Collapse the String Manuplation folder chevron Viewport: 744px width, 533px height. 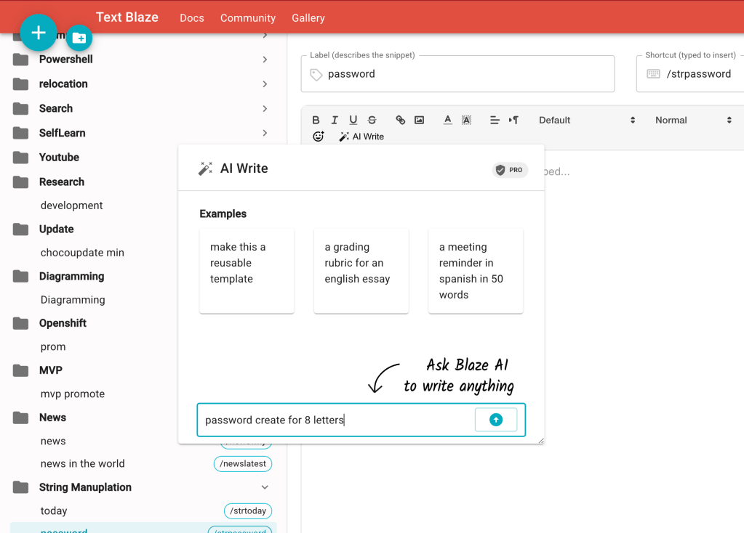(x=265, y=487)
